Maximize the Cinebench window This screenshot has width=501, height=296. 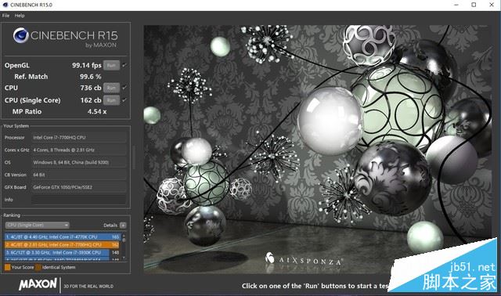474,5
